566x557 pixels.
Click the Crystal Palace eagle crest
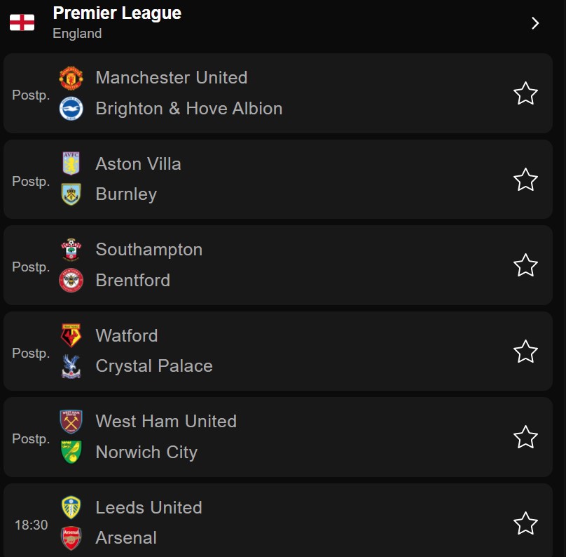pos(71,366)
